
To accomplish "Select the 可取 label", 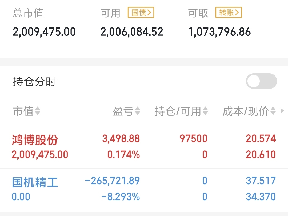I will pyautogui.click(x=198, y=13).
